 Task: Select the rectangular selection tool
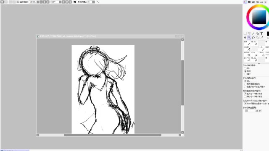point(245,34)
